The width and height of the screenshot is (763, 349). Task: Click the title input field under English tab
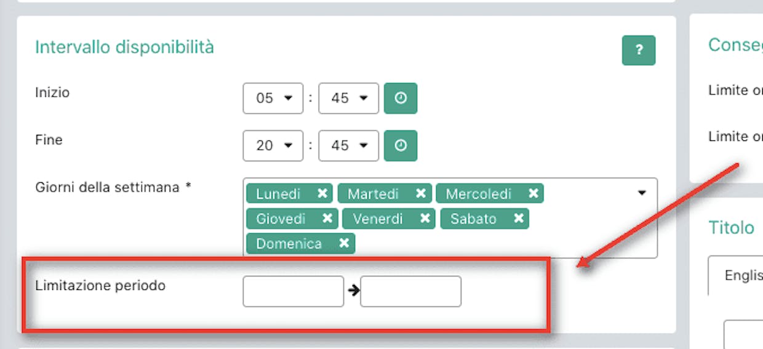coord(743,334)
